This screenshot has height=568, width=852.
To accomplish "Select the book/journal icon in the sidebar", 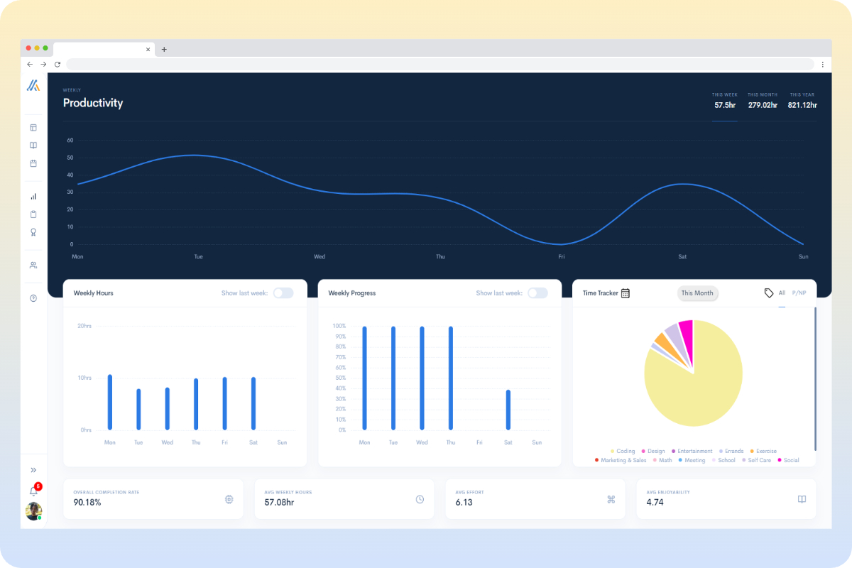I will (x=33, y=145).
